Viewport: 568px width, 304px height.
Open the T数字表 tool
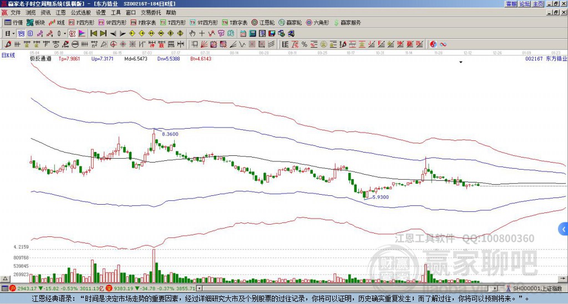click(x=235, y=22)
